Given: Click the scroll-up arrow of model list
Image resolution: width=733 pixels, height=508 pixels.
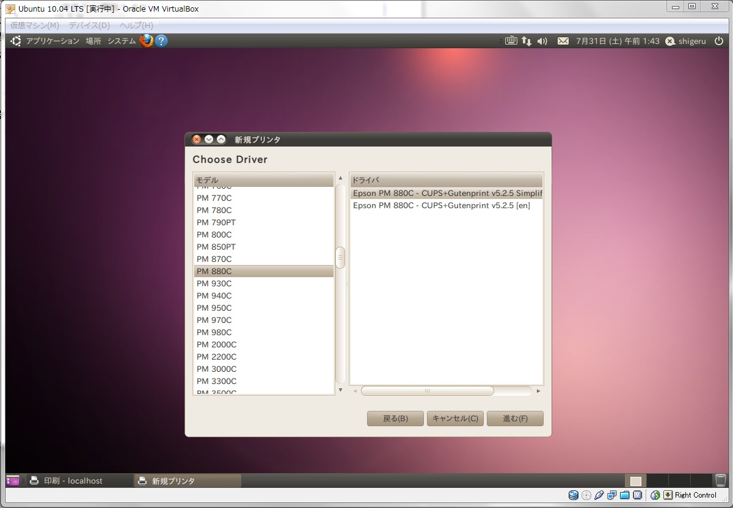Looking at the screenshot, I should point(340,178).
